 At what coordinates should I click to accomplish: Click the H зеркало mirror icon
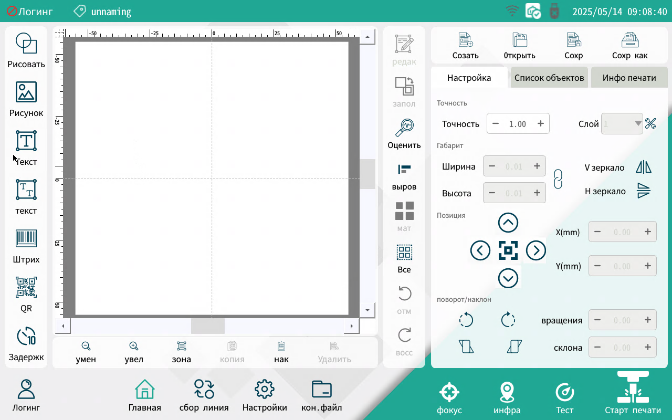[x=643, y=191]
